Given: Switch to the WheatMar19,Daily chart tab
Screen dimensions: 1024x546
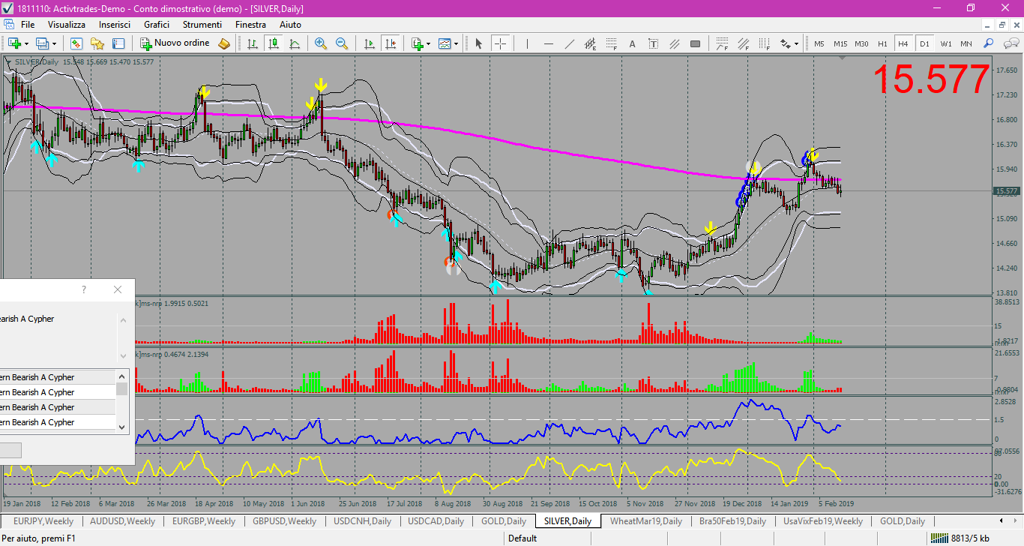Looking at the screenshot, I should pos(646,521).
